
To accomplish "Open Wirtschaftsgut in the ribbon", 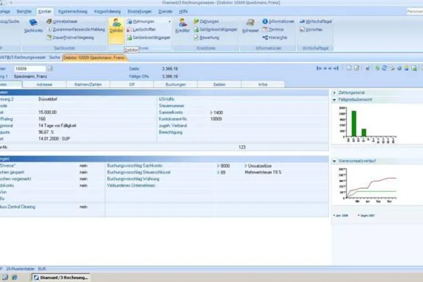I will [x=315, y=21].
